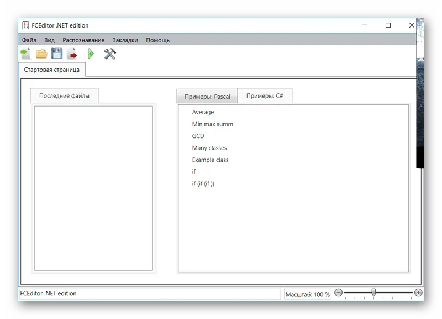The height and width of the screenshot is (319, 442).
Task: Click the export icon with red arrow
Action: pyautogui.click(x=72, y=54)
